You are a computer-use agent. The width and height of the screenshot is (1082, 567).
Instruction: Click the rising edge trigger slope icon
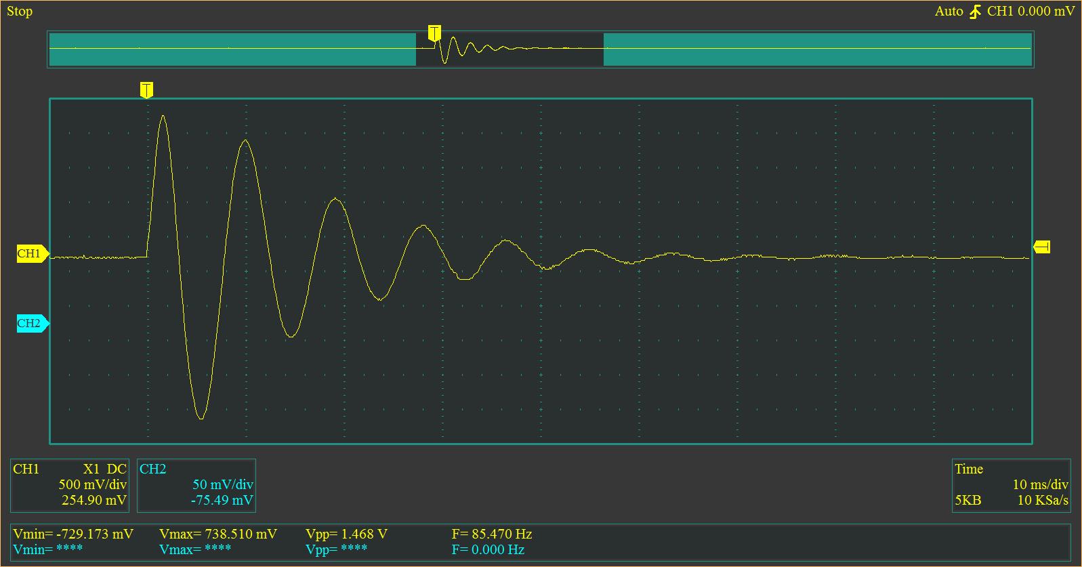[x=975, y=12]
